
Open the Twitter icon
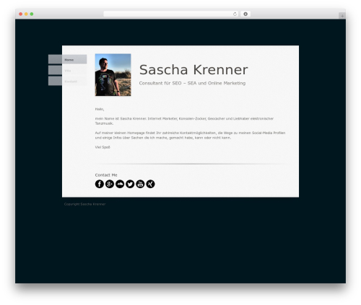coord(130,184)
